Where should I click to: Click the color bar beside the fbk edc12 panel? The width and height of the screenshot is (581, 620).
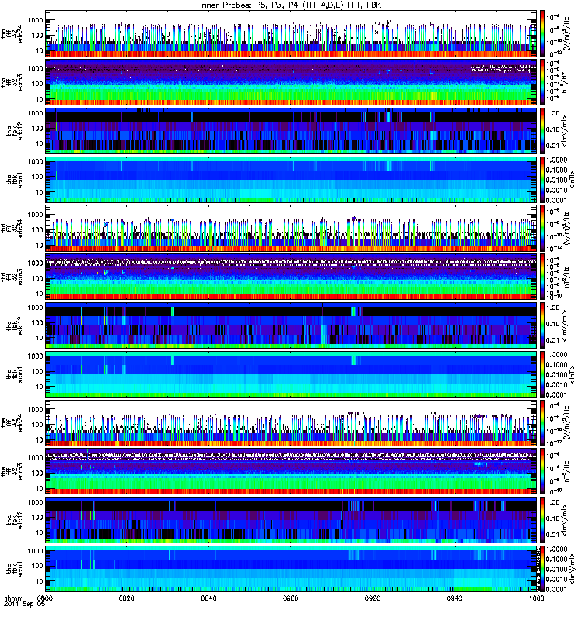[542, 520]
